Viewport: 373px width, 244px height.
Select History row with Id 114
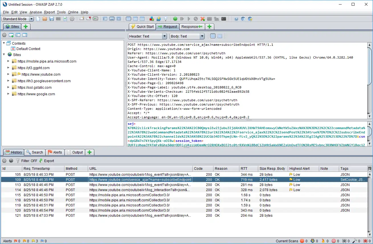184,190
